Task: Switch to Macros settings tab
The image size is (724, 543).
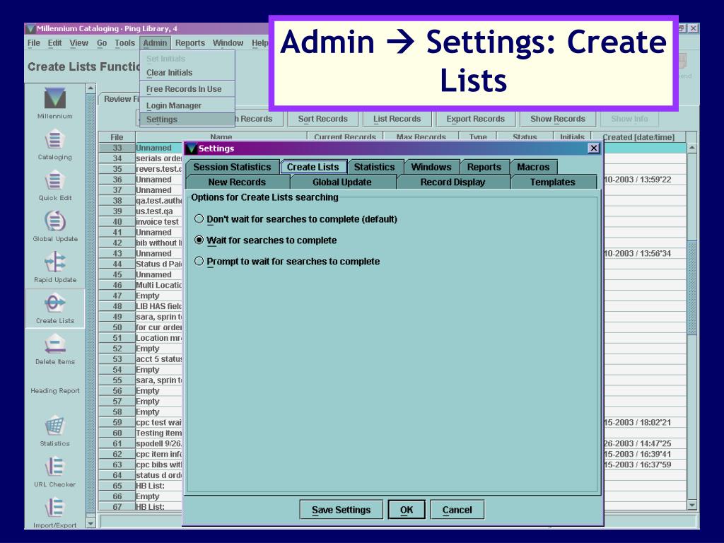Action: (533, 167)
